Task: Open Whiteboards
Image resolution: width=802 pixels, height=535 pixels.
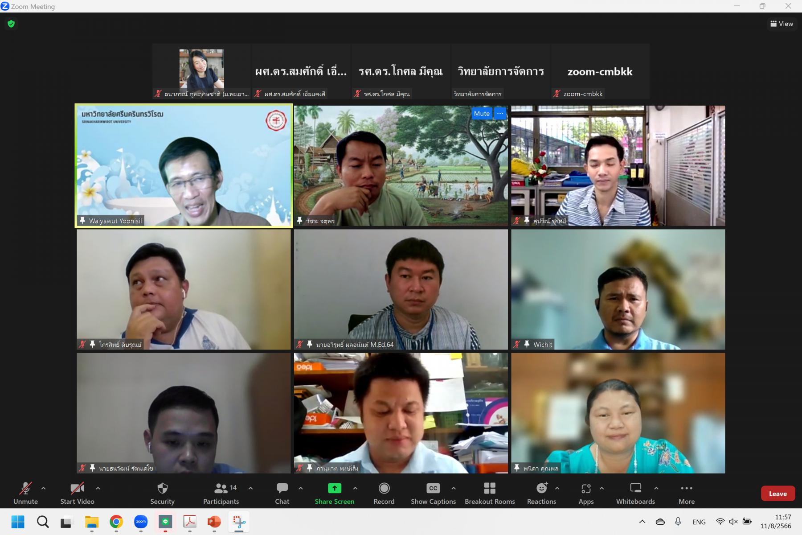Action: tap(635, 494)
